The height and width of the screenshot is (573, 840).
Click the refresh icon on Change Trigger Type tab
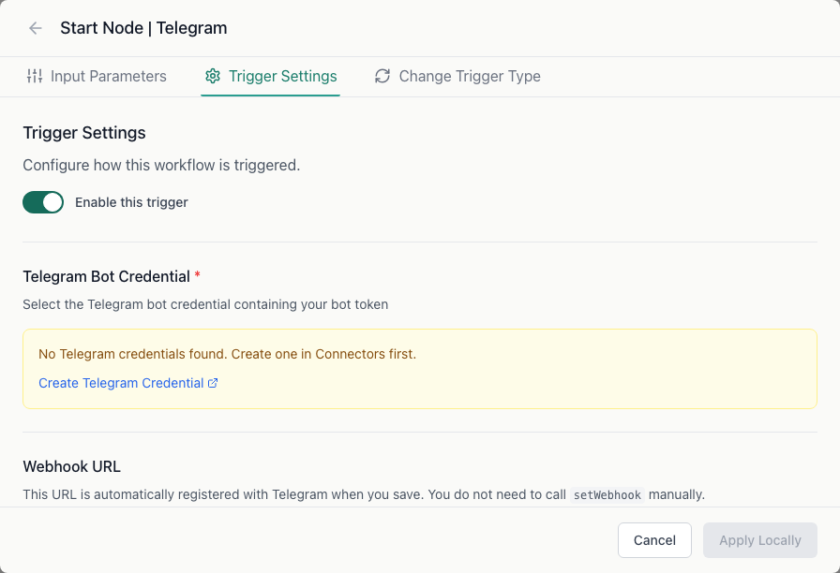(x=382, y=76)
